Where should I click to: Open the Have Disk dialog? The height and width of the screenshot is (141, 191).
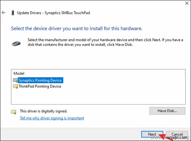(x=167, y=111)
